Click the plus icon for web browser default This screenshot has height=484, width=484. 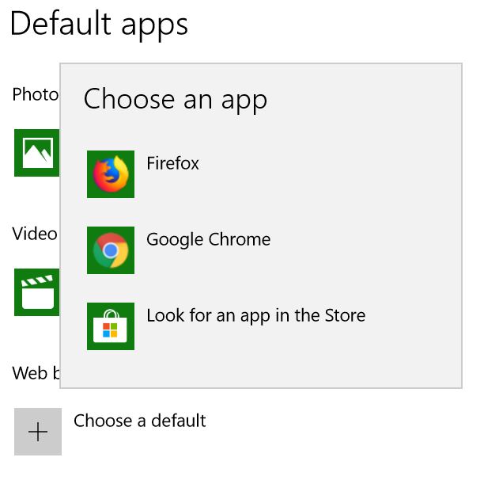38,432
